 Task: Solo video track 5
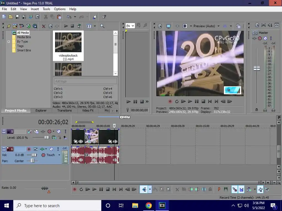pos(66,132)
